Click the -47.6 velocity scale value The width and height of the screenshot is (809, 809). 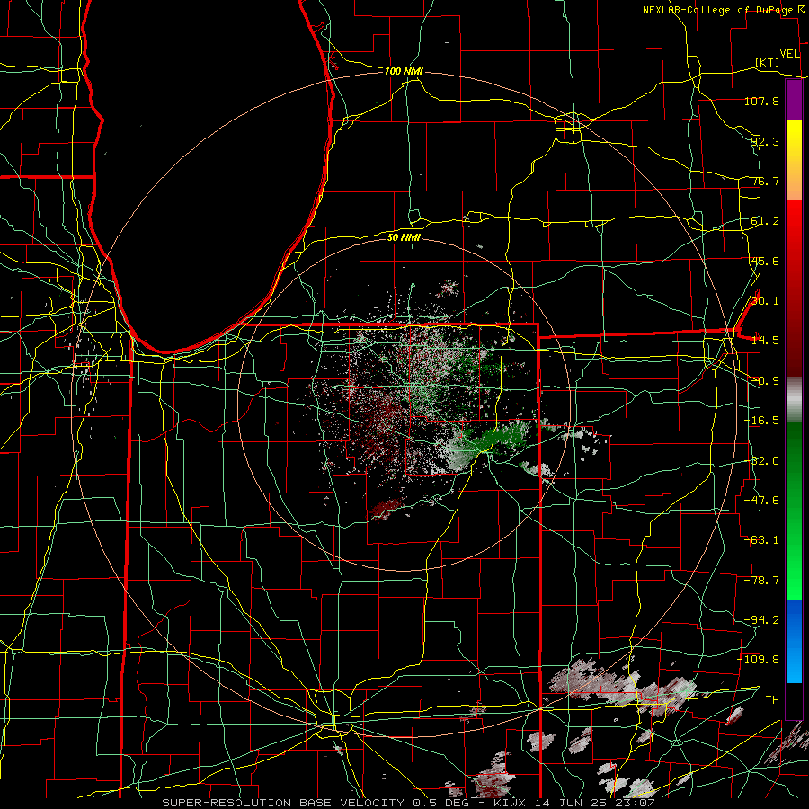click(x=761, y=501)
